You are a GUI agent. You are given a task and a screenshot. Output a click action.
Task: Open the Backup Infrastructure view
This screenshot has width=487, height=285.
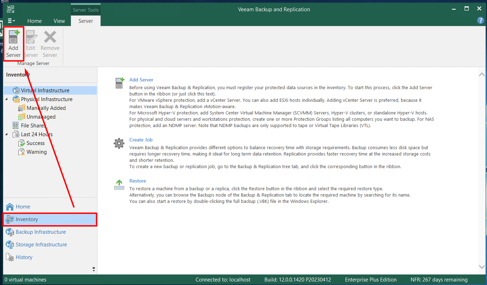tap(50, 232)
